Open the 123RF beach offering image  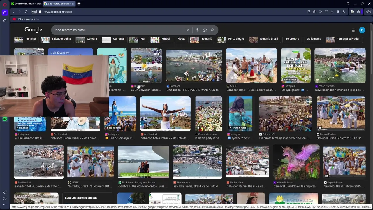251,65
